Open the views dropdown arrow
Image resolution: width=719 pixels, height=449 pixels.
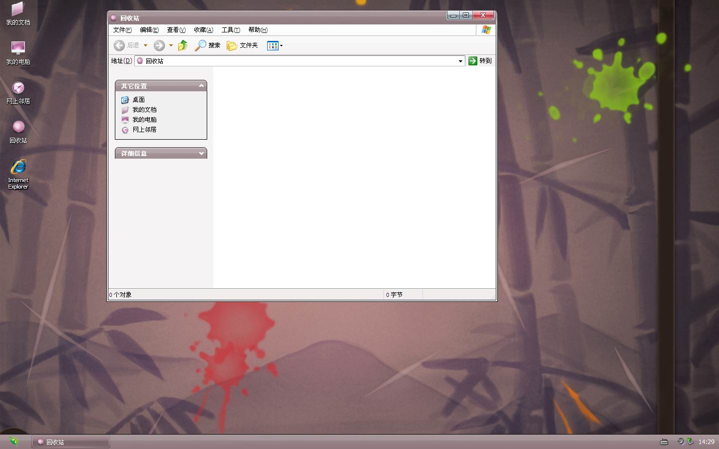coord(282,45)
